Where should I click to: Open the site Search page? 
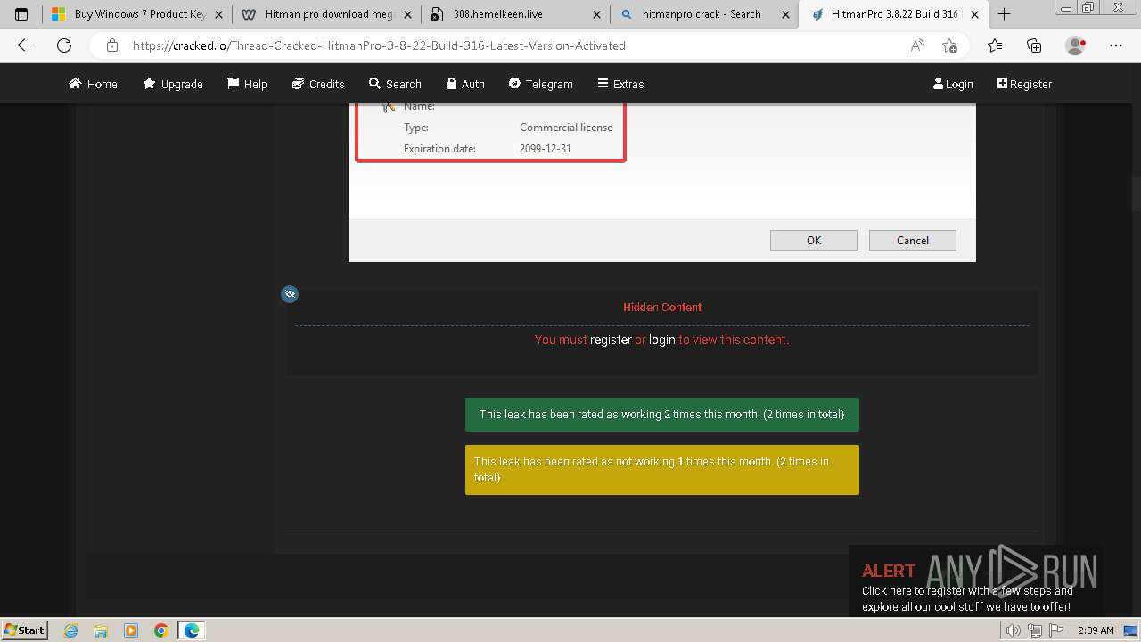click(x=395, y=84)
